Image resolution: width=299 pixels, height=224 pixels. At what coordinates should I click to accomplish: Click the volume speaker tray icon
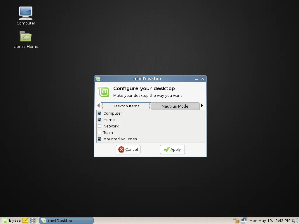(295, 220)
